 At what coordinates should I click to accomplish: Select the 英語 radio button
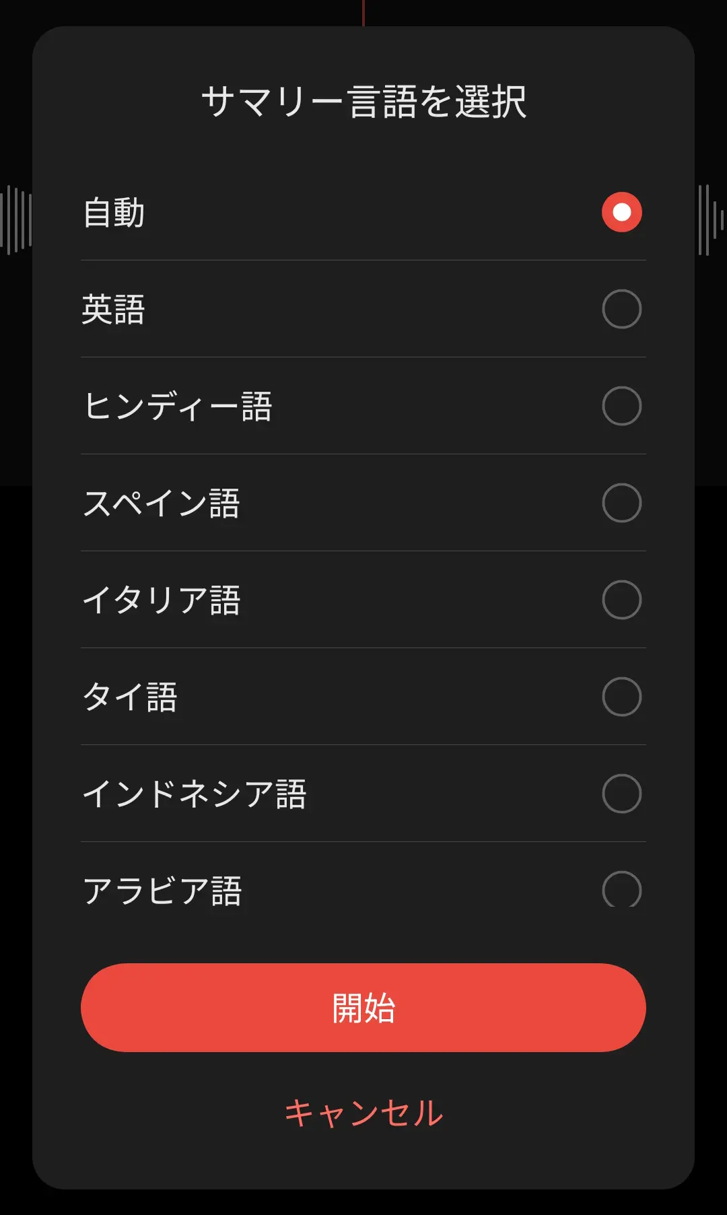(621, 309)
